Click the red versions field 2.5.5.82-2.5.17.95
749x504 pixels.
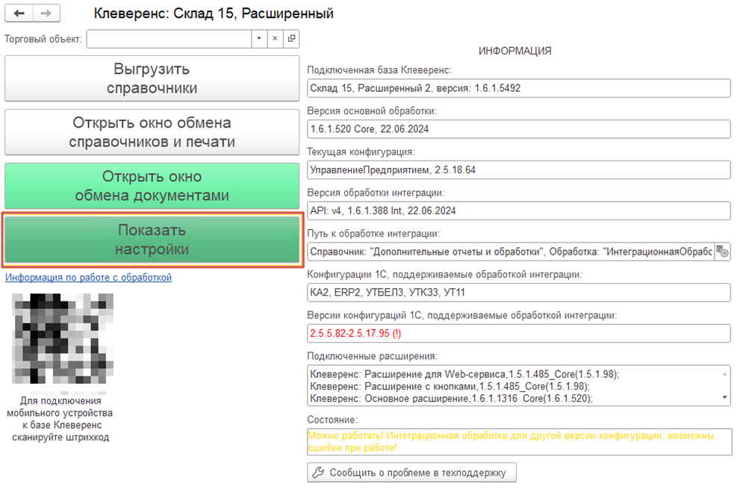[x=519, y=334]
